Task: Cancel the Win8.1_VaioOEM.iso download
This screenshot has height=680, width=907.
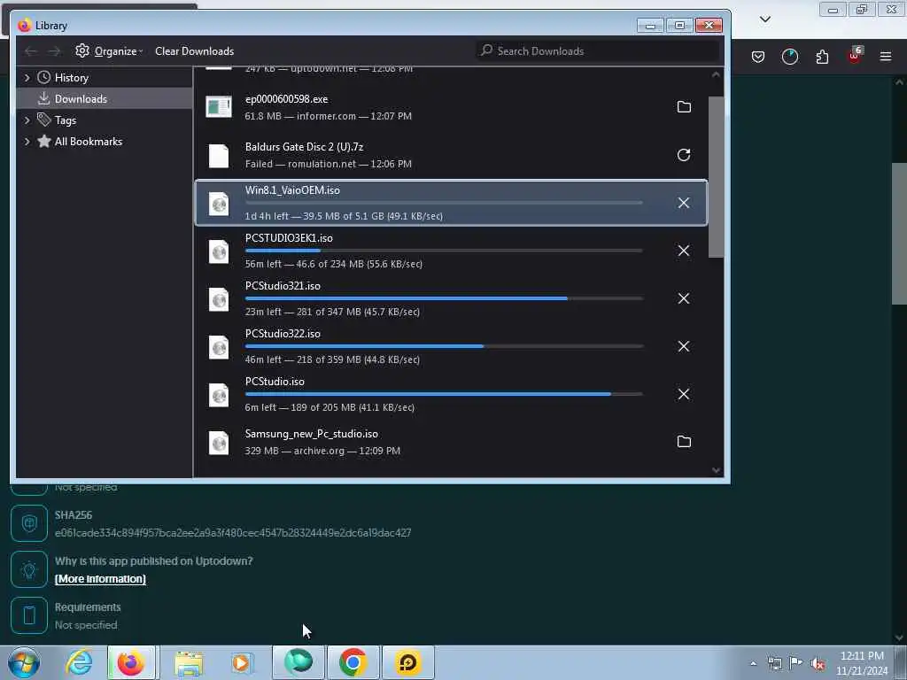Action: point(684,203)
